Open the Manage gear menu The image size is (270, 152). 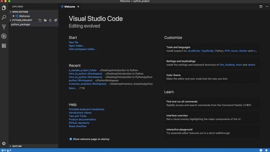[x=4, y=144]
